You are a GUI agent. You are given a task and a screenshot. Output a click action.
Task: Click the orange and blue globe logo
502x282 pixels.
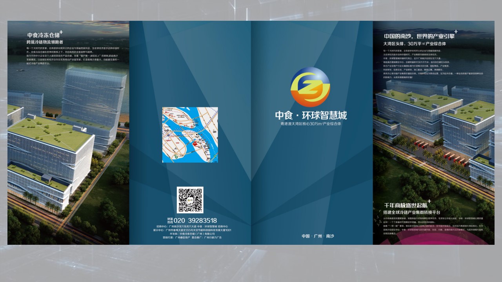[310, 87]
